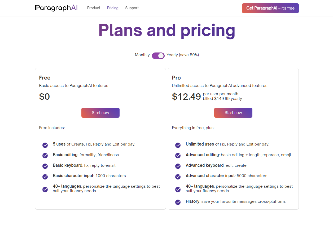Click the checkmark icon next to Basic editing
The width and height of the screenshot is (333, 228).
point(45,155)
